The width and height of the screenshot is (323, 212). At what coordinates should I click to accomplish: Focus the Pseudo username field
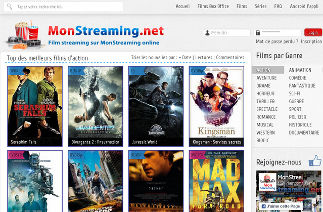(x=226, y=33)
